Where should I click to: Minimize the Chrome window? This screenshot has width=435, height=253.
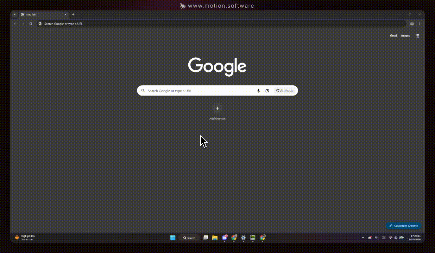click(x=400, y=14)
